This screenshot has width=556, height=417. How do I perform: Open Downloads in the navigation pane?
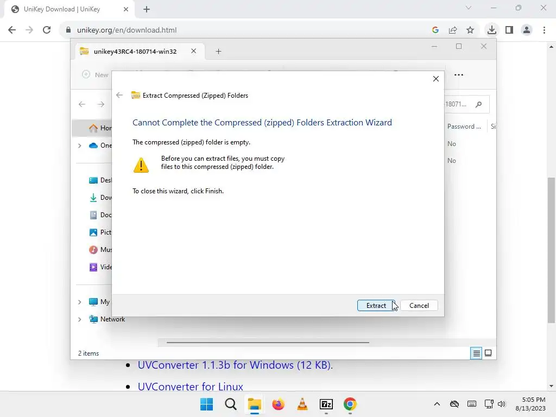pos(100,198)
